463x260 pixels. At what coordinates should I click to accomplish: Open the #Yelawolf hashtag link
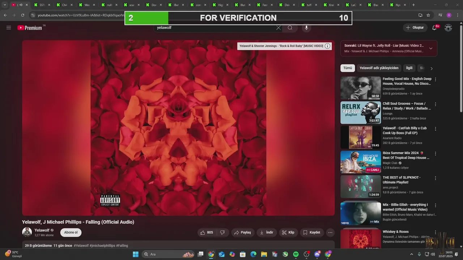coord(81,246)
